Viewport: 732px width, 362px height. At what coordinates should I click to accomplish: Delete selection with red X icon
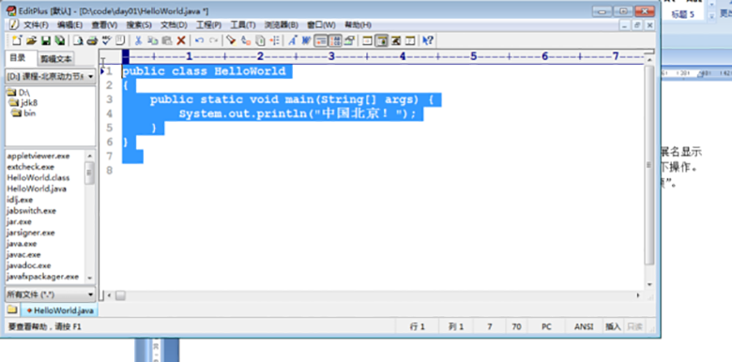click(182, 40)
